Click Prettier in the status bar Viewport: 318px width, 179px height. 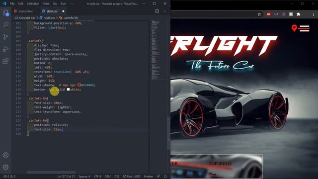(x=149, y=177)
